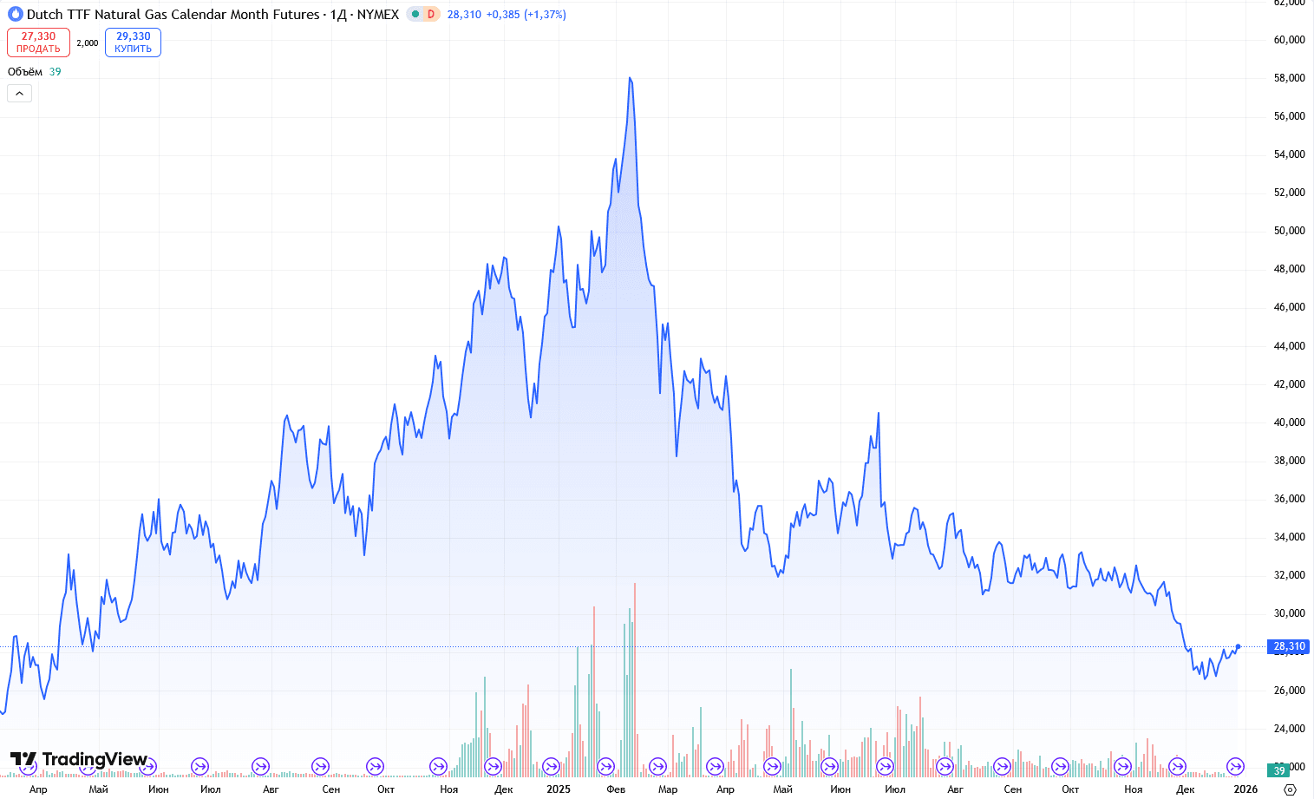Click the contract rollover marker above Ноя 2024

pos(438,766)
